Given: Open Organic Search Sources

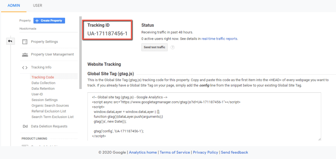Looking at the screenshot, I should [50, 106].
